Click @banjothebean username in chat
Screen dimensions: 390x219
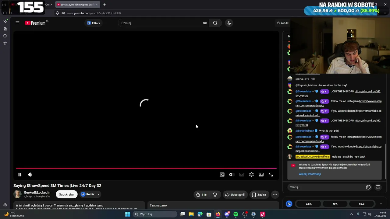[305, 131]
